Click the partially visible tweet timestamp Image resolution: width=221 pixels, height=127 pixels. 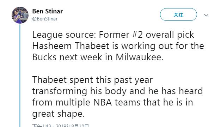pyautogui.click(x=61, y=126)
